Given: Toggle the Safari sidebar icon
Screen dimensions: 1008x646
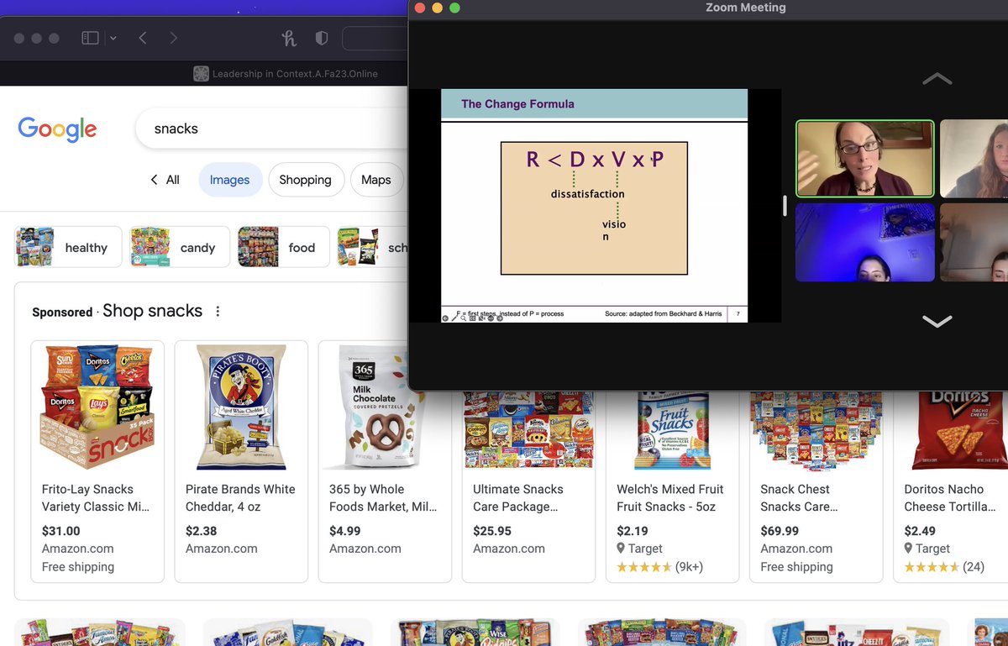Looking at the screenshot, I should click(x=90, y=38).
